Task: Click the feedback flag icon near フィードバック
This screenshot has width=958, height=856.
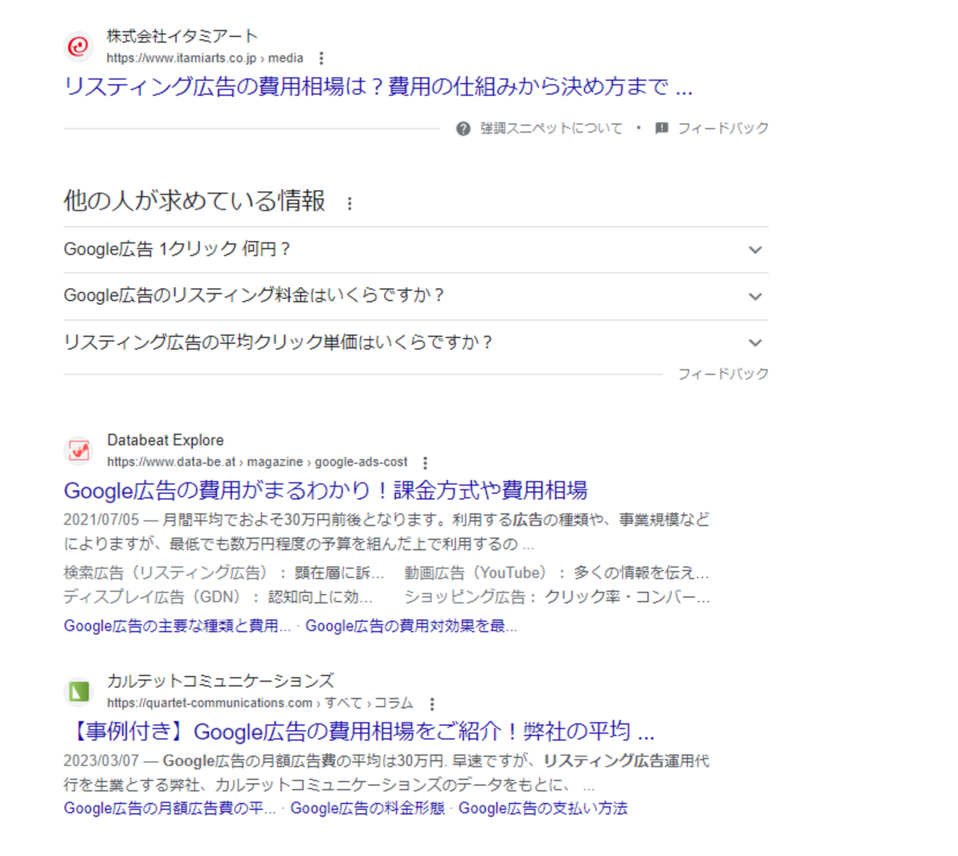Action: (x=661, y=128)
